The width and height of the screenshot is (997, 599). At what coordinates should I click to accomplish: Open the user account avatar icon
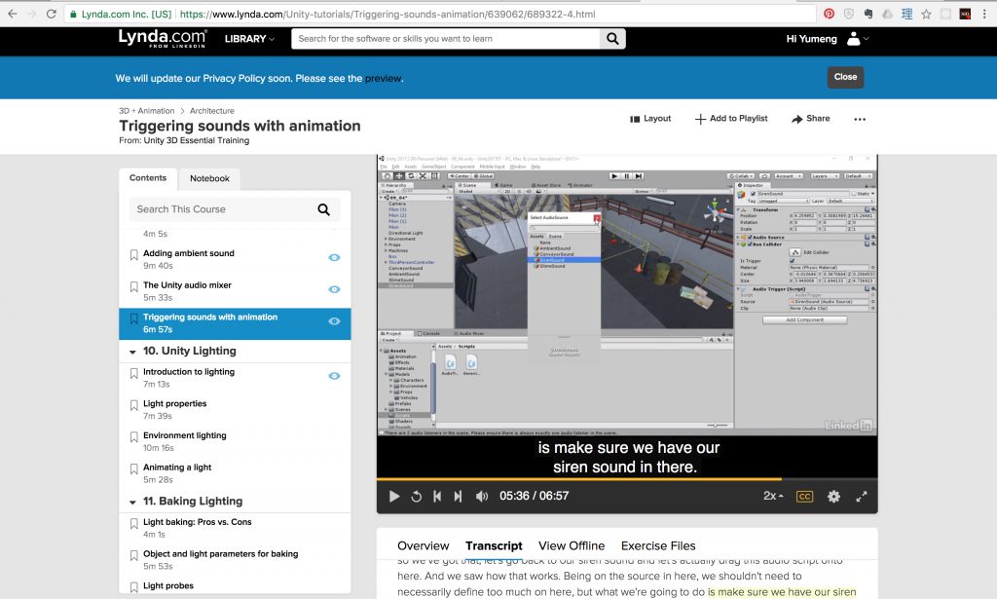coord(853,39)
